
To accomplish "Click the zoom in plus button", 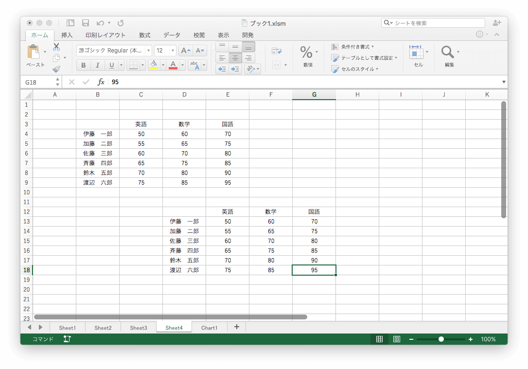I will pos(471,339).
